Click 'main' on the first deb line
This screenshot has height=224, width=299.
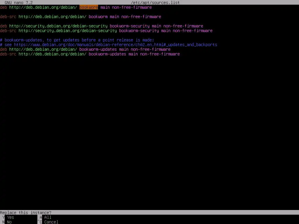click(x=105, y=7)
